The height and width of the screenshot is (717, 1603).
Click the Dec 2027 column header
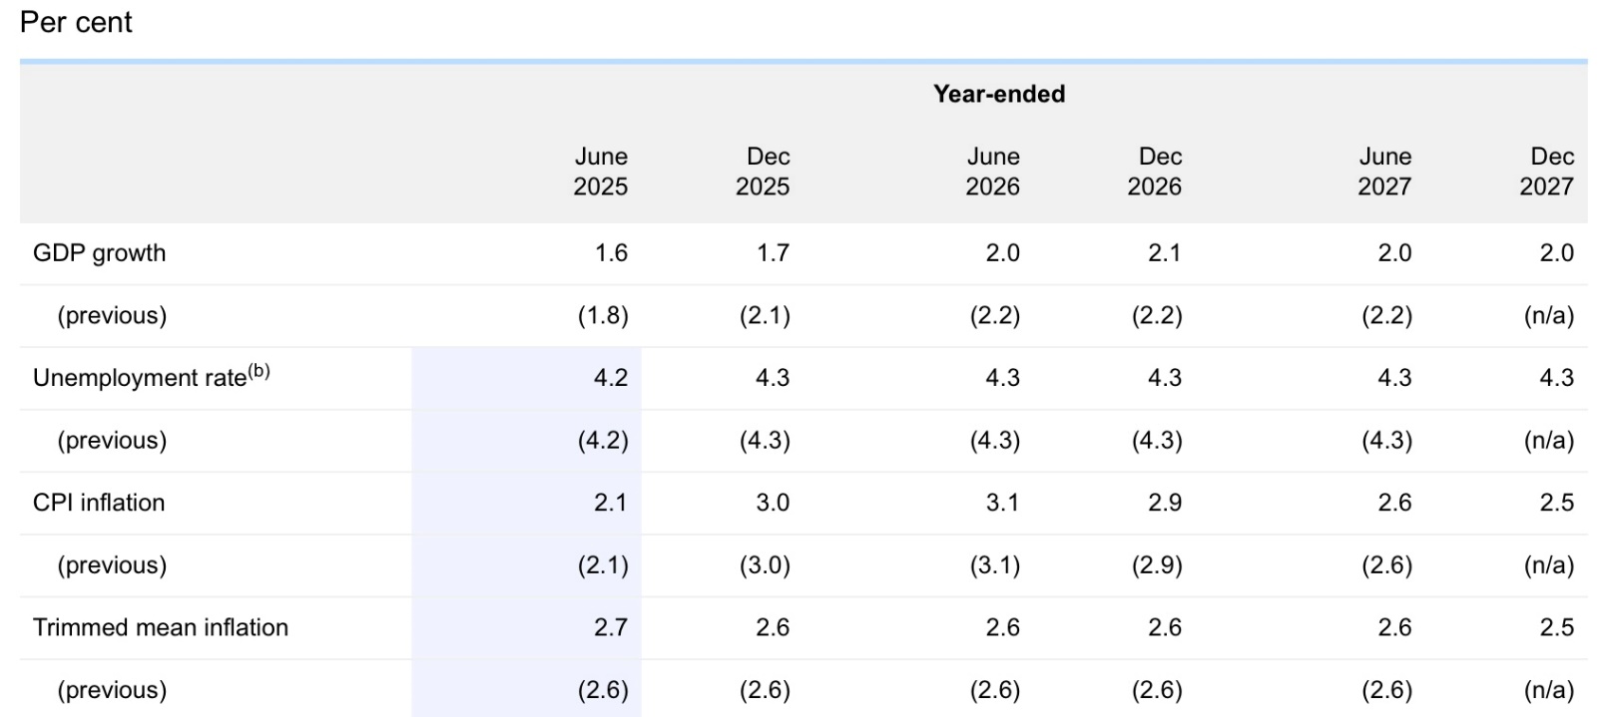[1546, 172]
